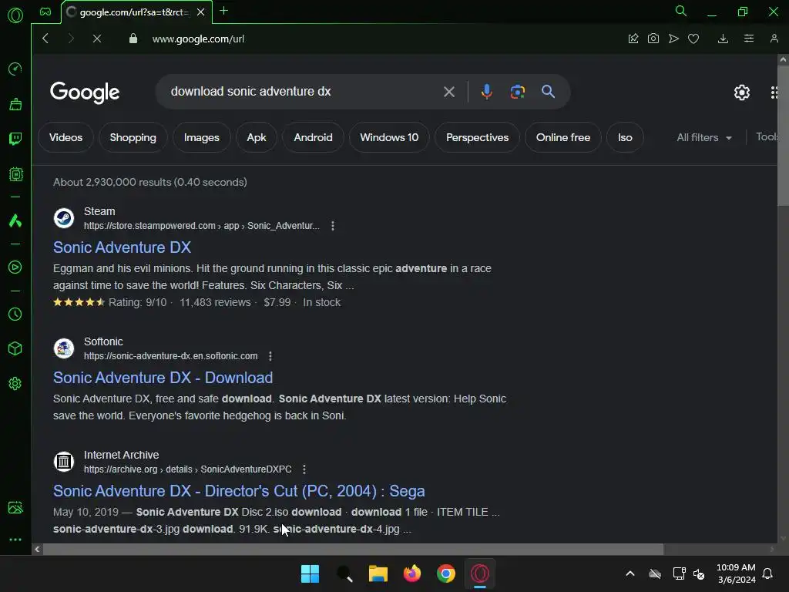Open GX Corner gamepad icon
This screenshot has width=789, height=592.
(x=45, y=12)
